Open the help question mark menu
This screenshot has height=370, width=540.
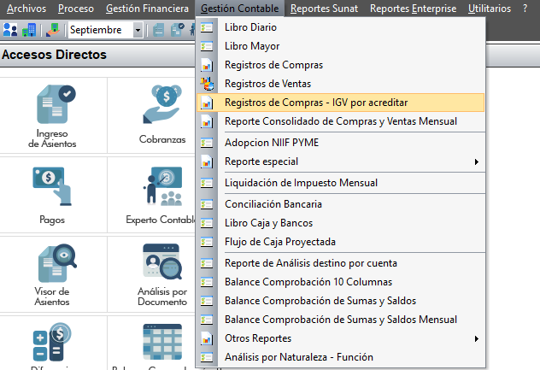(x=525, y=9)
